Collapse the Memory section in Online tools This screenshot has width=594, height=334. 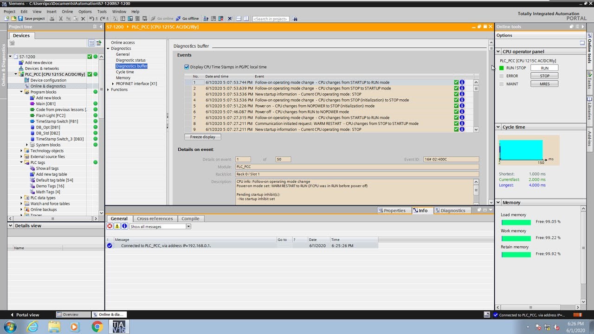[x=498, y=203]
